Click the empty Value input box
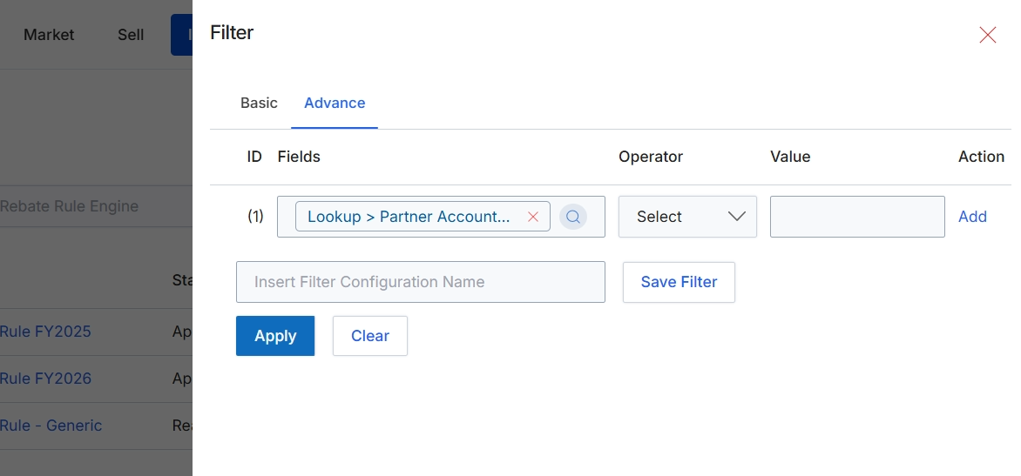1021x476 pixels. [857, 217]
